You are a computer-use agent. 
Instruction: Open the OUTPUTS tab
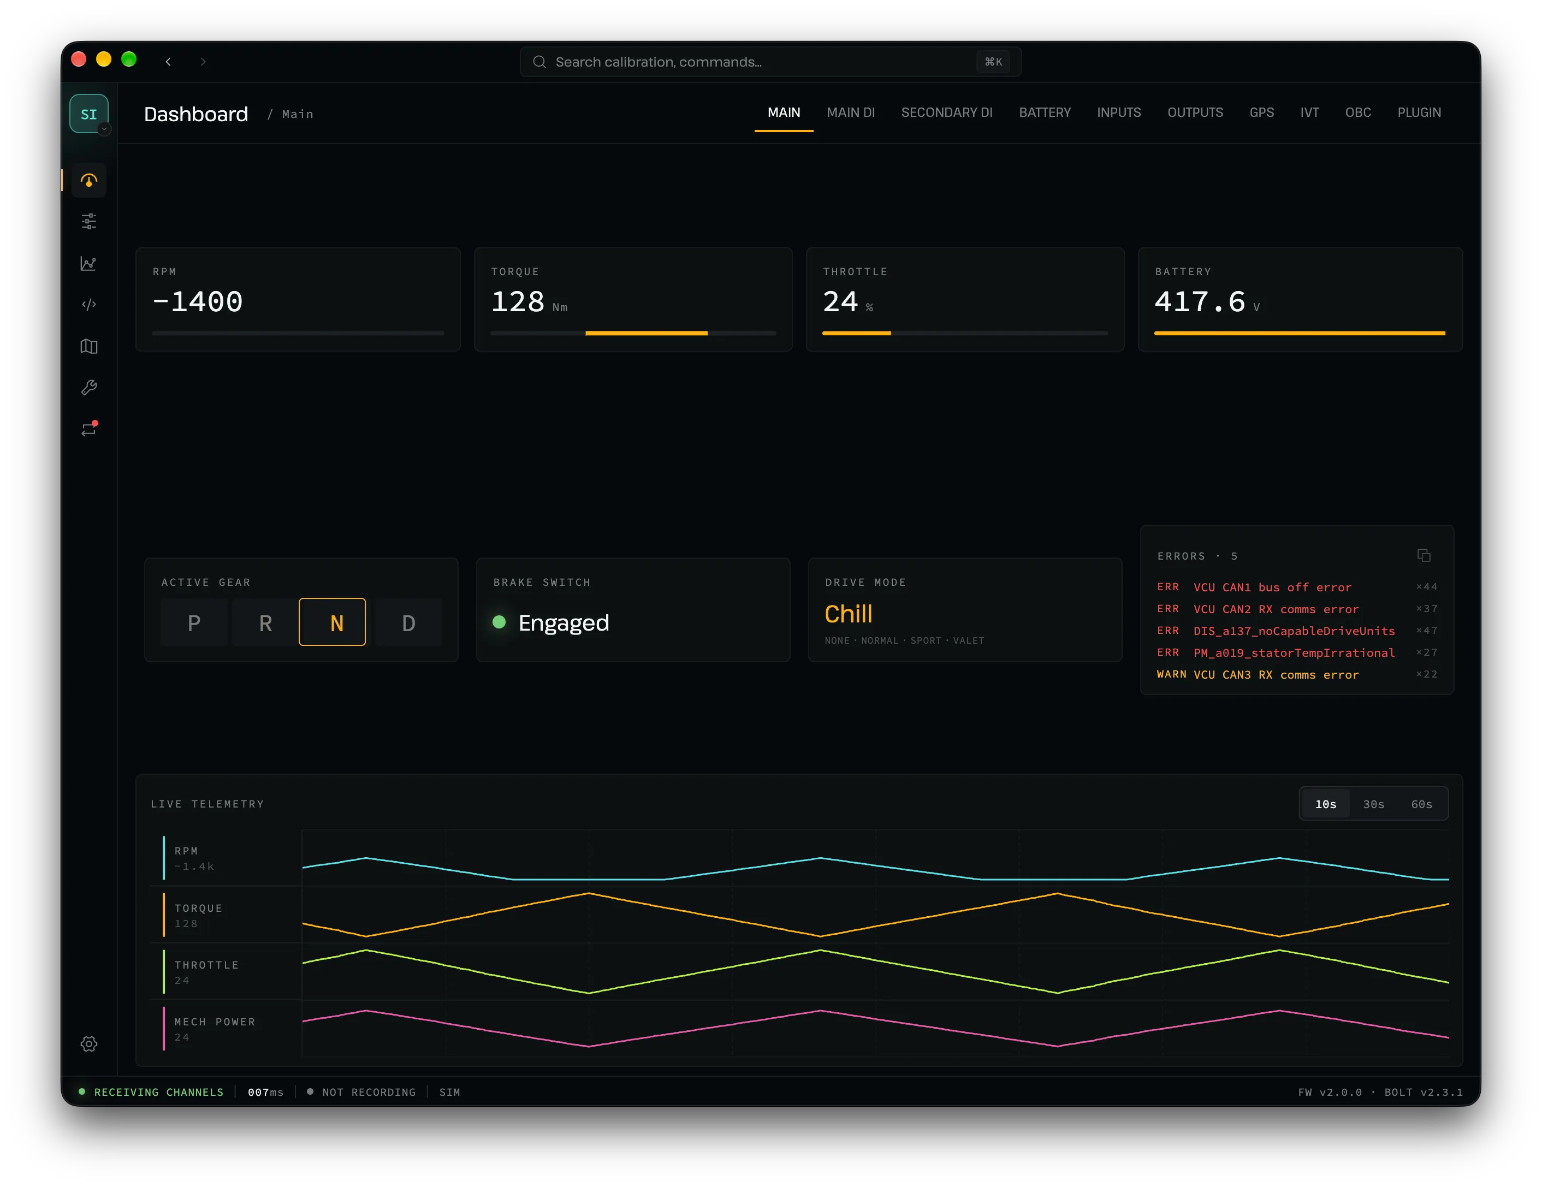[1195, 113]
